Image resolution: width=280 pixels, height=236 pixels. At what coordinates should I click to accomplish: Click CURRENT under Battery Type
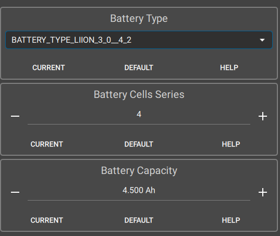pyautogui.click(x=48, y=68)
